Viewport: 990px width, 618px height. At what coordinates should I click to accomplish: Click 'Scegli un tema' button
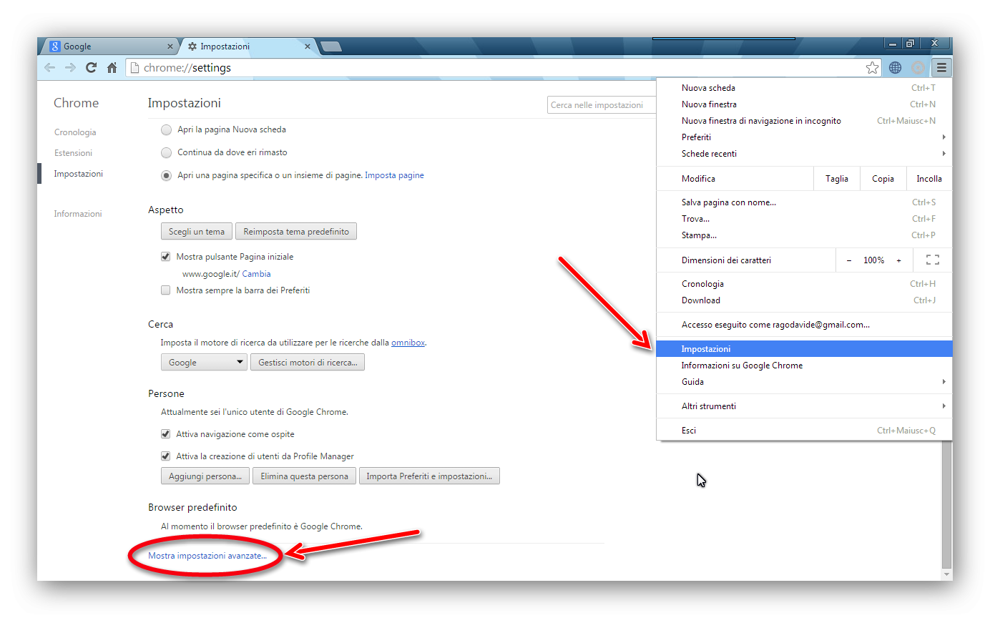point(197,232)
